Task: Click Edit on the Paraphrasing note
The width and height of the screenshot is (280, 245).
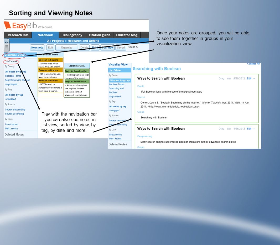Action: pos(249,129)
